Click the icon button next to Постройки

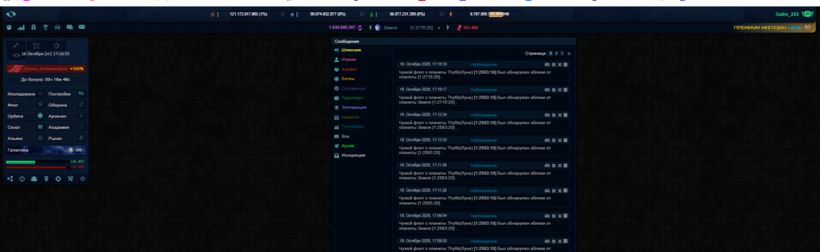[x=81, y=94]
